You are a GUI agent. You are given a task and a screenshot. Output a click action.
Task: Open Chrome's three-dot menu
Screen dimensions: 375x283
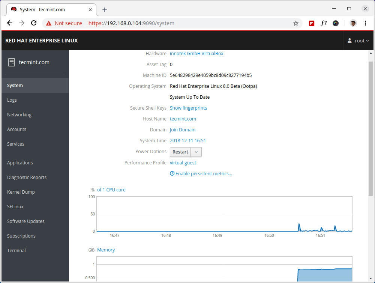point(365,23)
